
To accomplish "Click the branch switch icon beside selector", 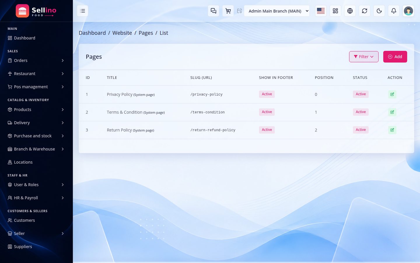I will click(239, 11).
